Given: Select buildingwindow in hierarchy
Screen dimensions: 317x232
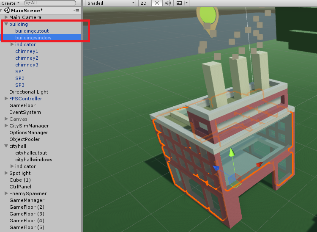Looking at the screenshot, I should tap(33, 38).
